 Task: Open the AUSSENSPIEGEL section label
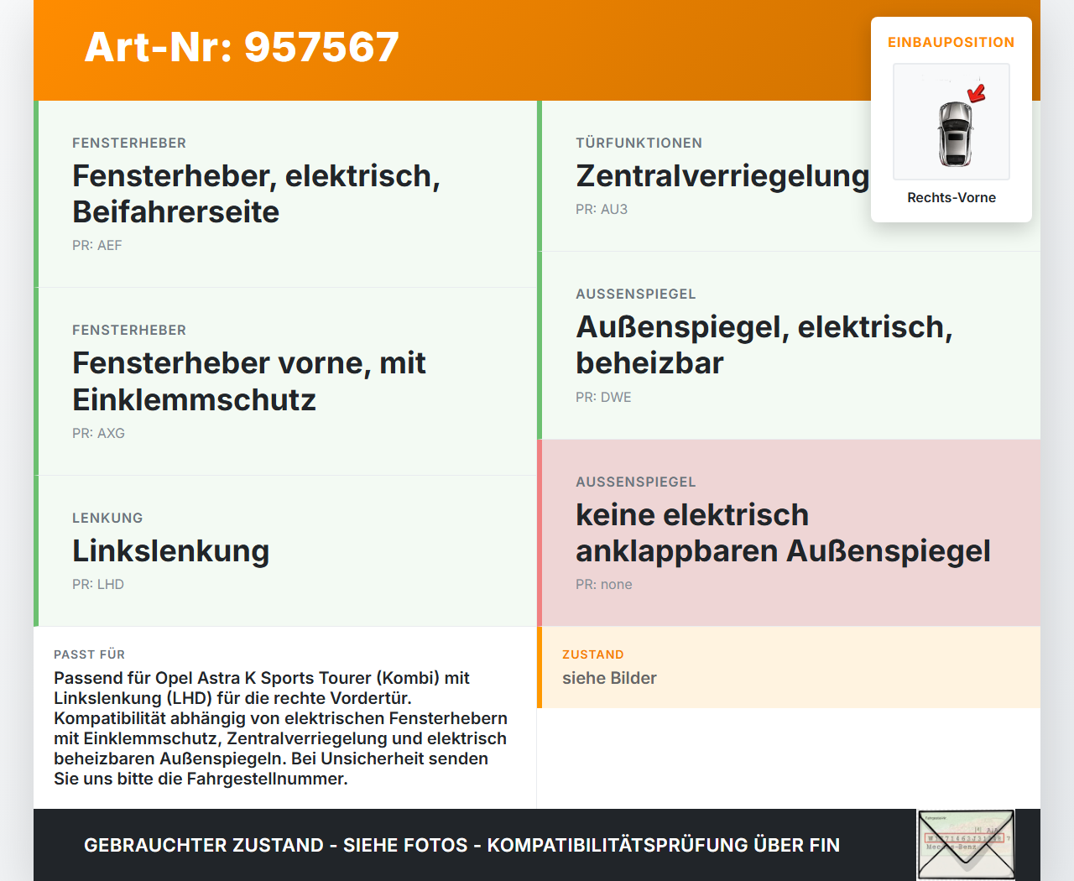635,294
